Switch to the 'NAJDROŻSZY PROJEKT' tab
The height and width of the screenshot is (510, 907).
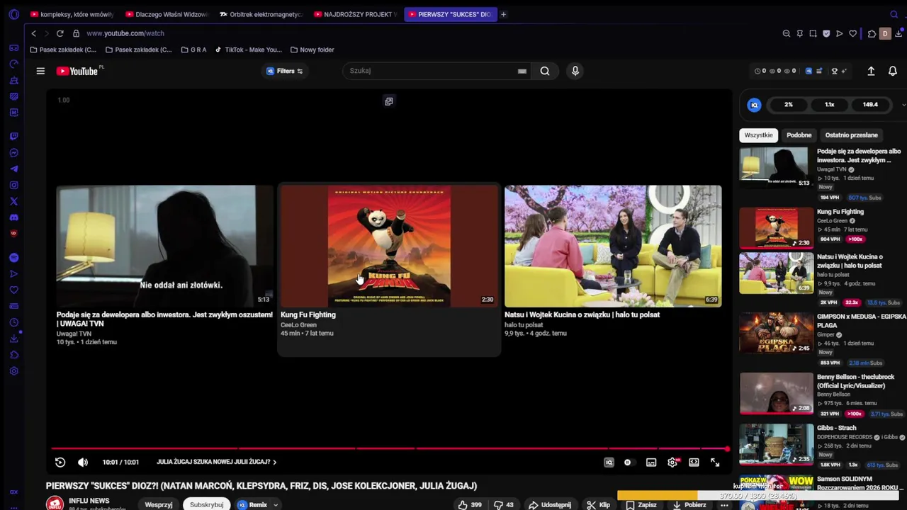pos(354,14)
